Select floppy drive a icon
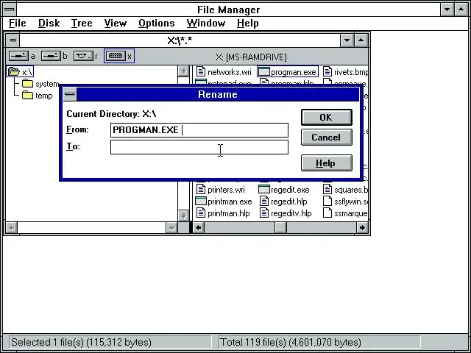The height and width of the screenshot is (353, 471). (18, 56)
